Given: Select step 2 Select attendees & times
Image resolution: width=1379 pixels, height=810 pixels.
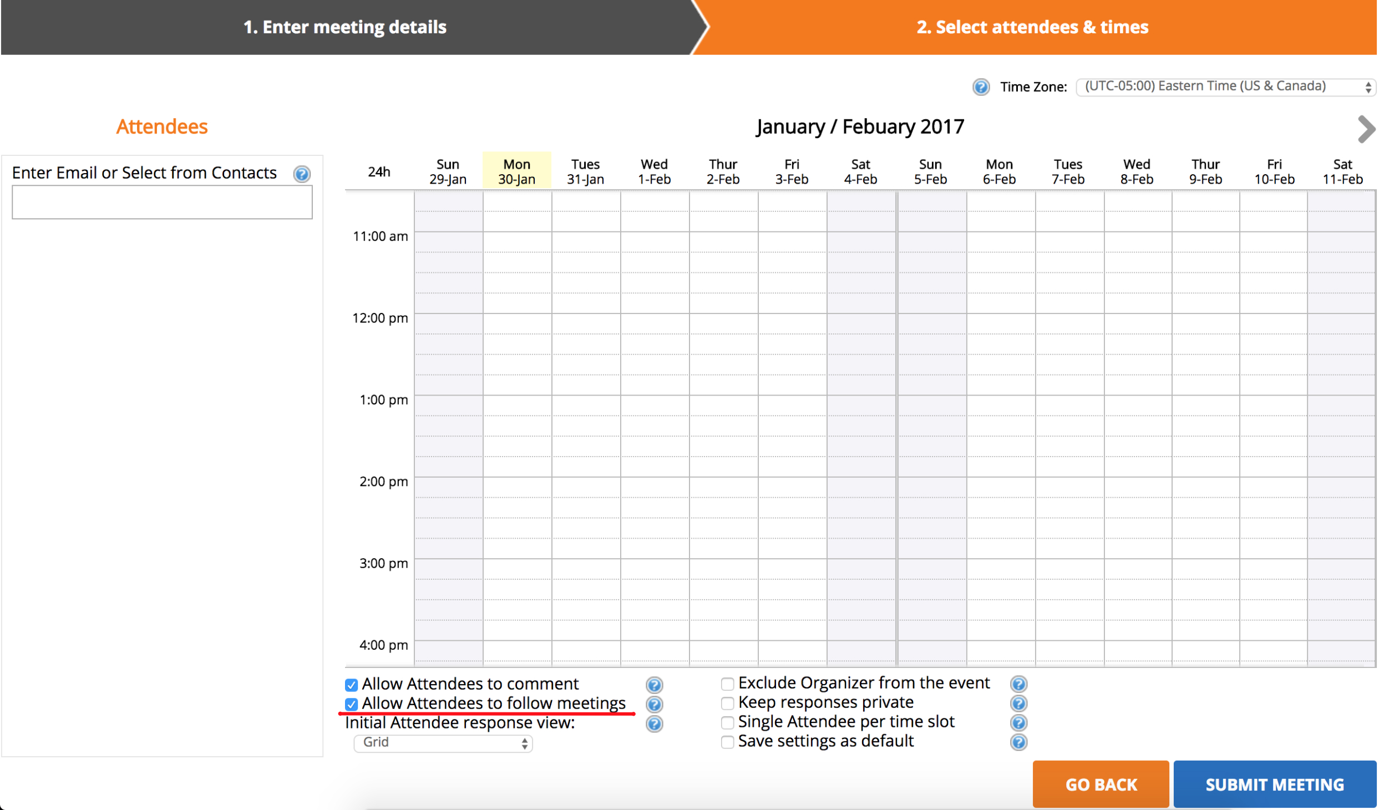Looking at the screenshot, I should pos(1033,27).
